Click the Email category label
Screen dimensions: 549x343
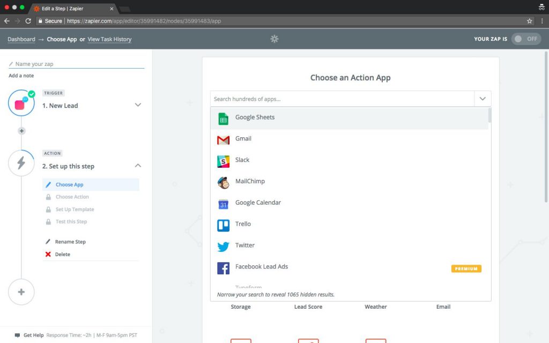point(443,307)
